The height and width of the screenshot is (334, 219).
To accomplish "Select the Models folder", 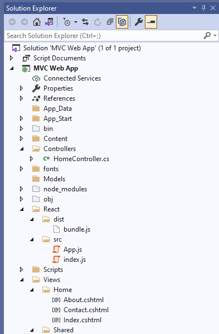I will tap(54, 179).
